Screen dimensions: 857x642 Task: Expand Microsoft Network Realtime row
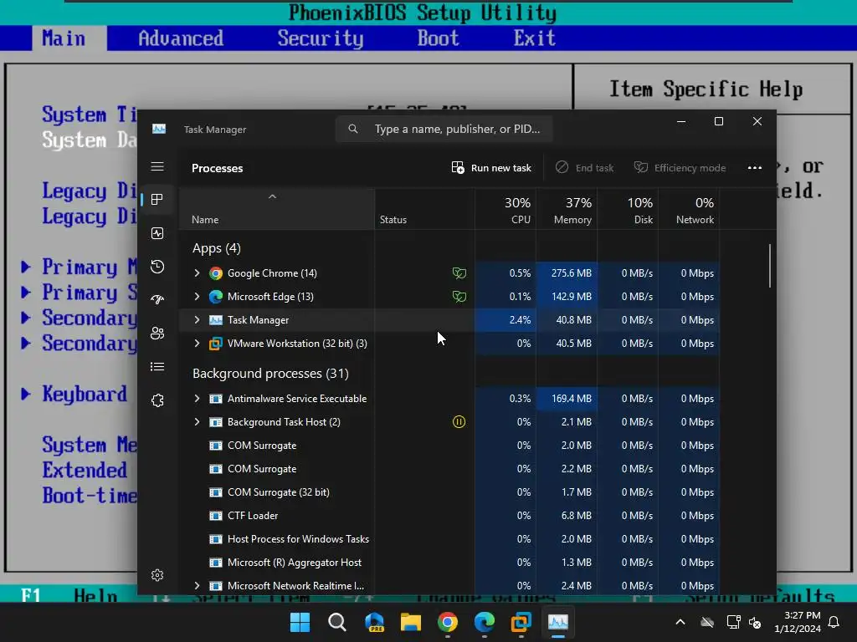pos(198,586)
